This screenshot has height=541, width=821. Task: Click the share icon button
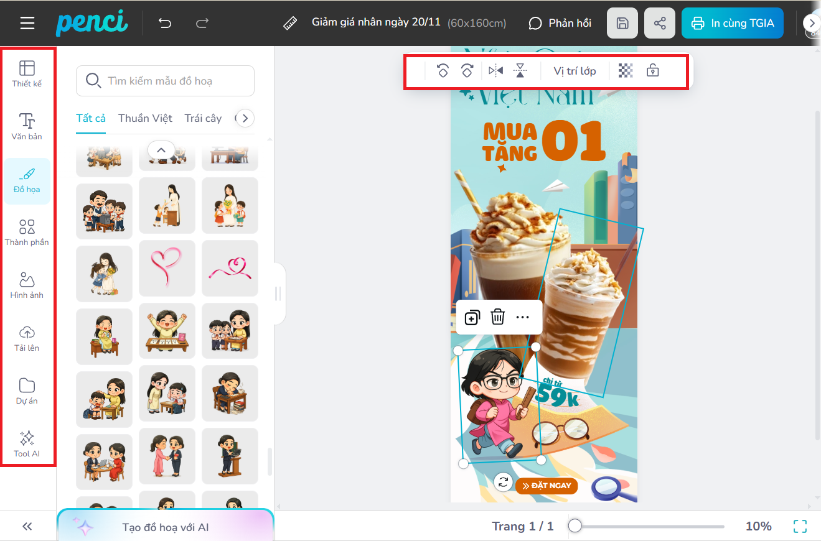tap(660, 23)
